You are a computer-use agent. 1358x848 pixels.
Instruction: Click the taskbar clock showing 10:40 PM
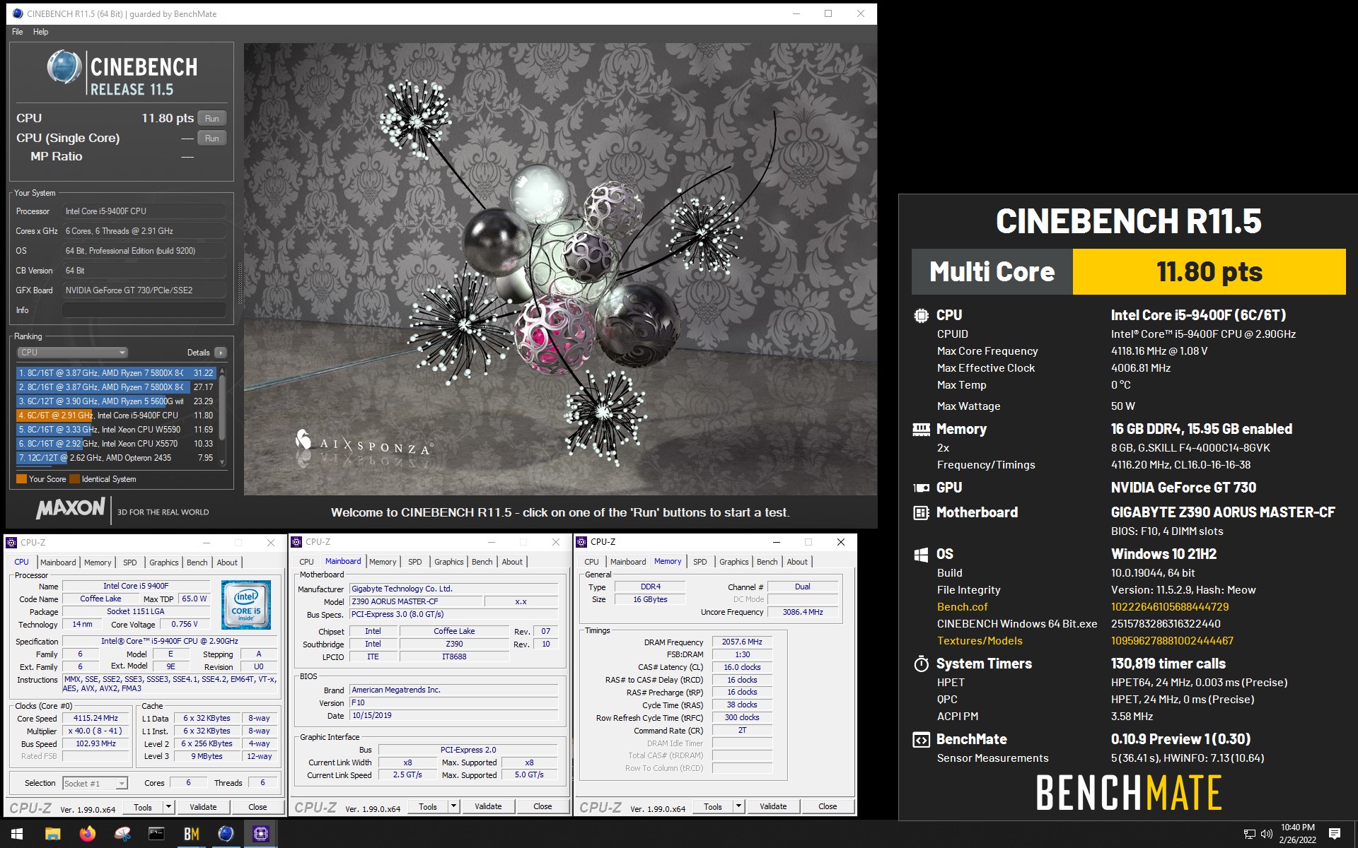(x=1297, y=834)
